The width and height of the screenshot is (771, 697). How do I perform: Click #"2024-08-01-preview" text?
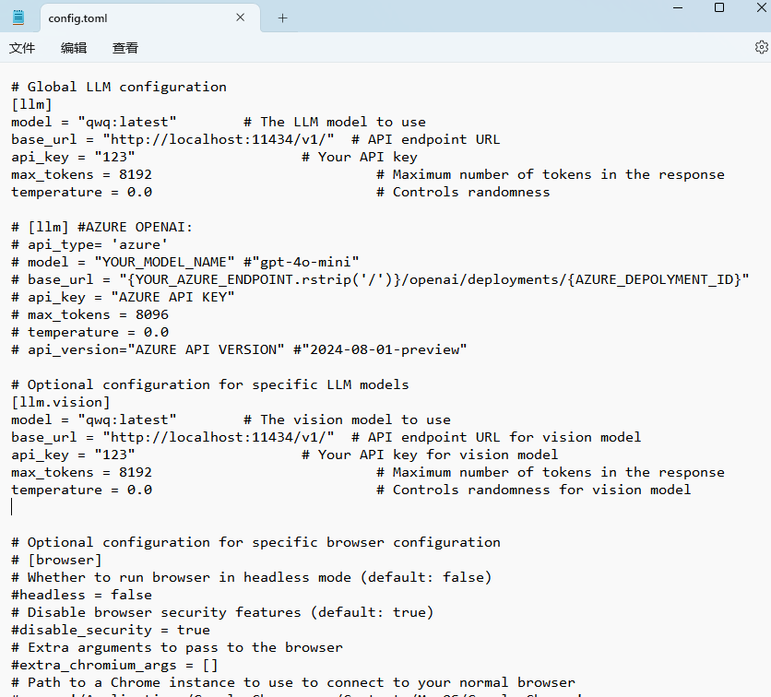[380, 349]
